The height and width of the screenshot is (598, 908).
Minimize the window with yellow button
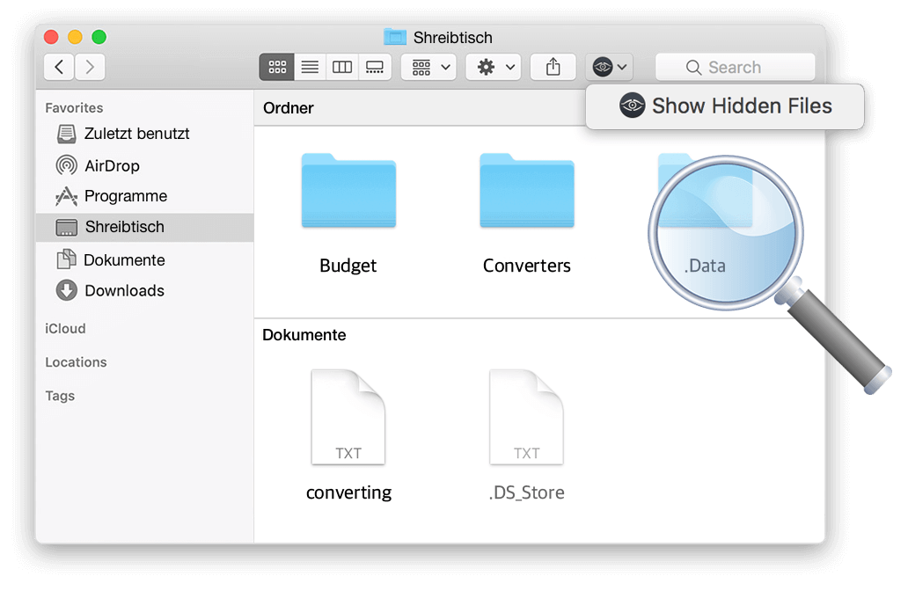pyautogui.click(x=76, y=37)
